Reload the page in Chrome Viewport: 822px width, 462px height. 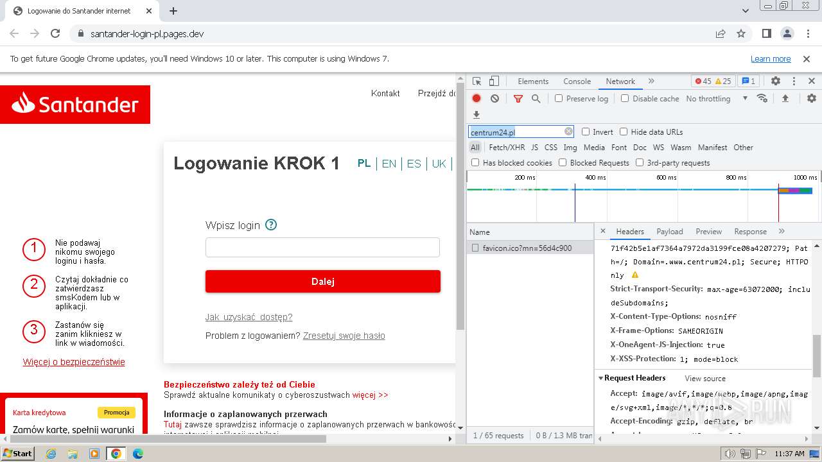tap(55, 33)
